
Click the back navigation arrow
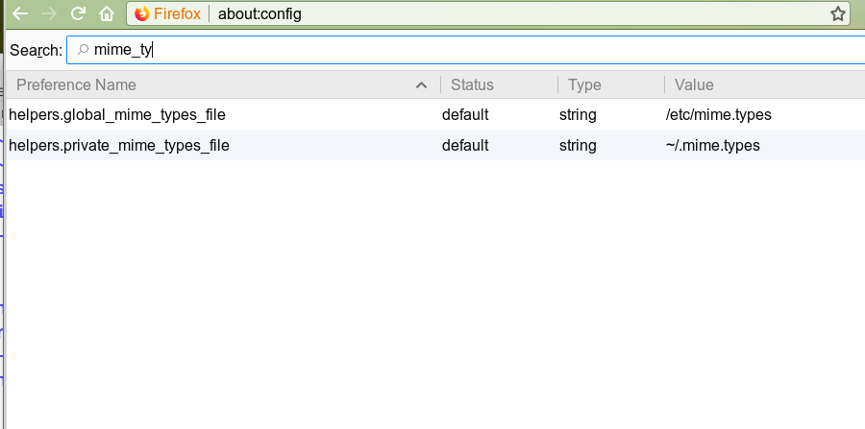(20, 13)
